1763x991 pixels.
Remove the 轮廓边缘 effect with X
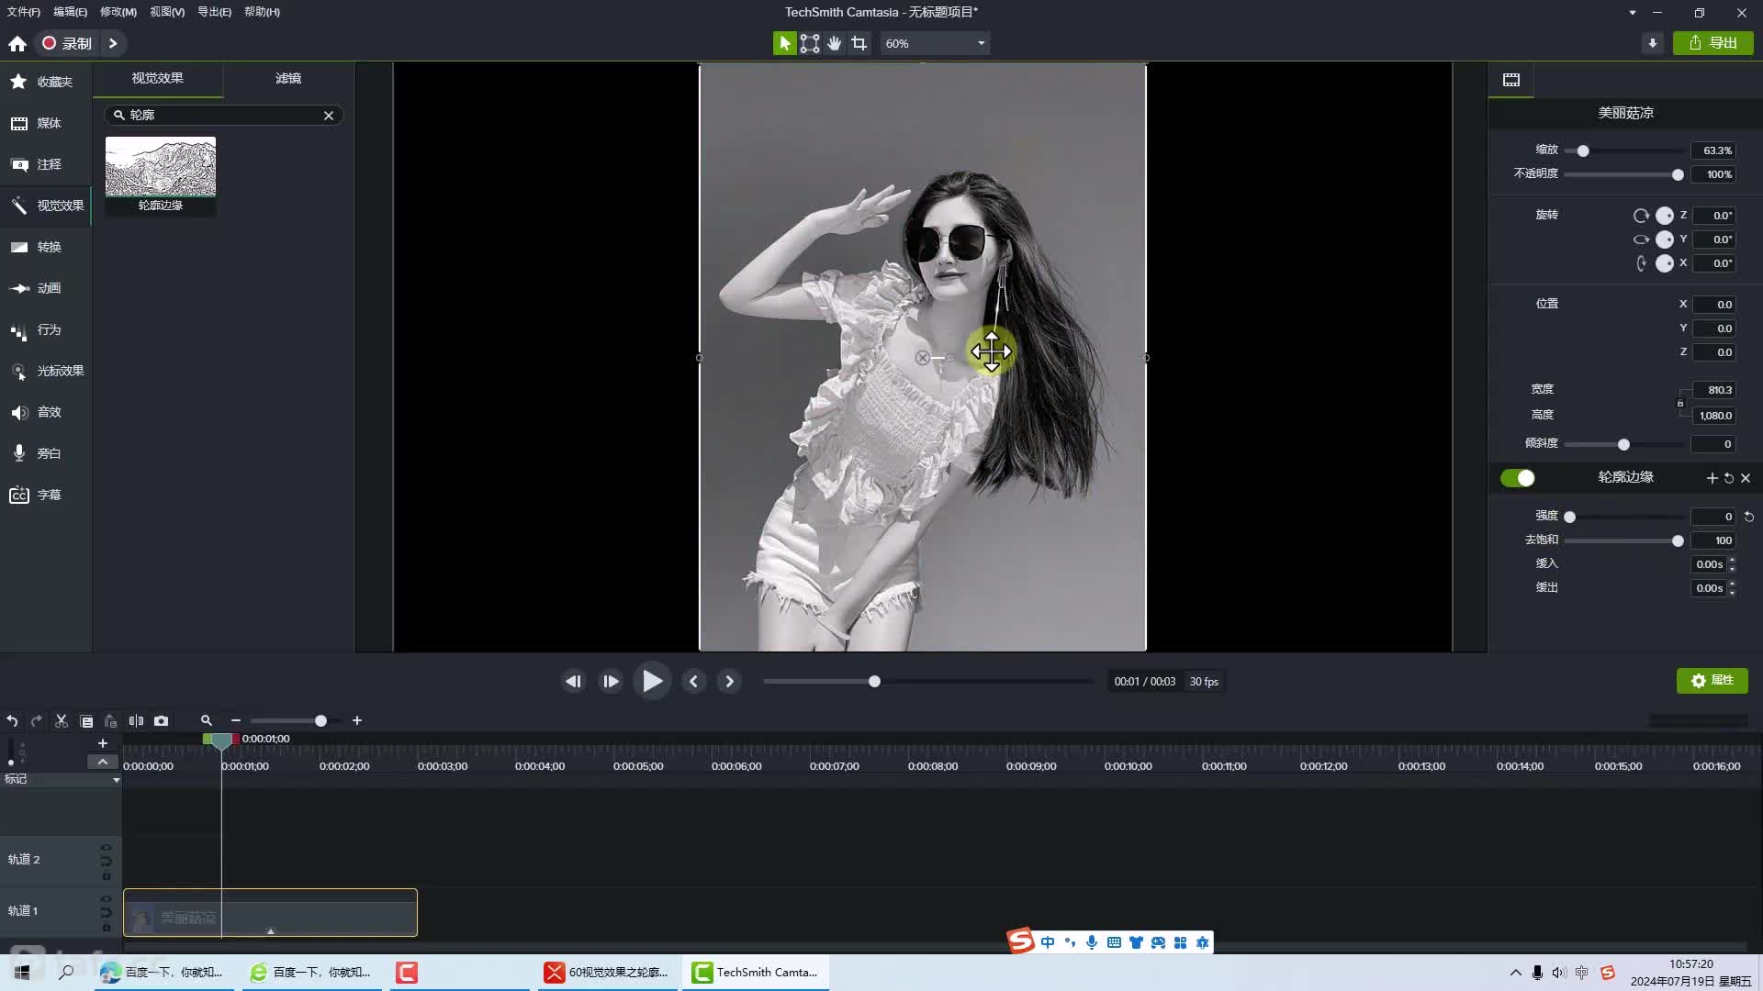pos(1746,478)
